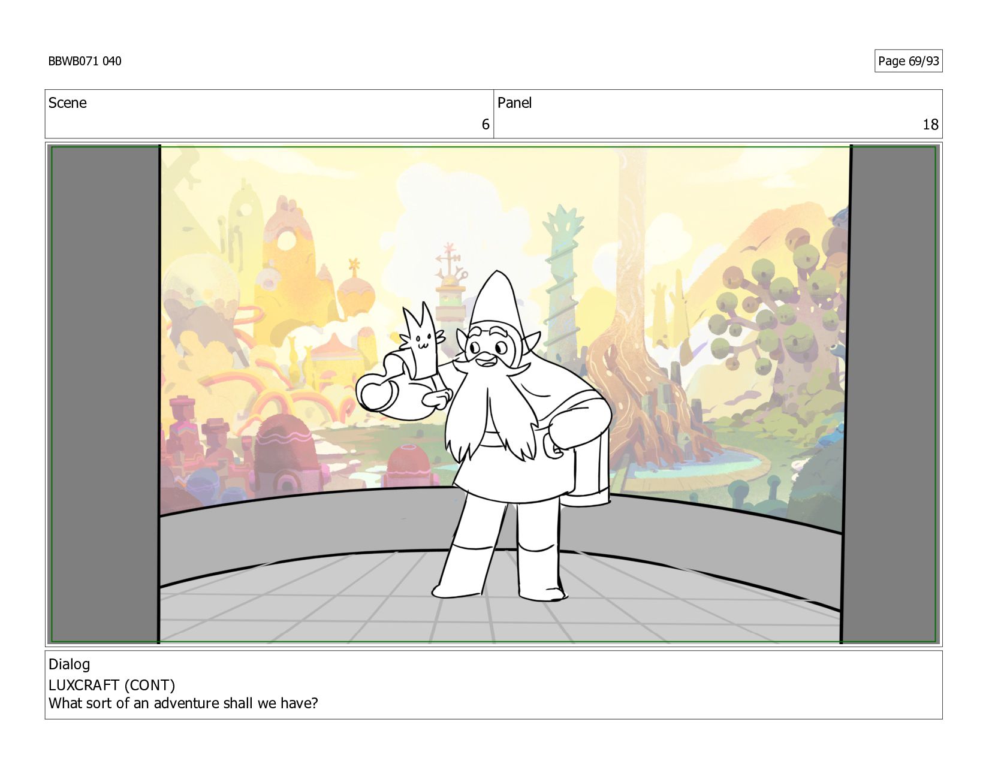This screenshot has width=989, height=764.
Task: Click the LUXCRAFT (CONT) speaker name
Action: (111, 685)
